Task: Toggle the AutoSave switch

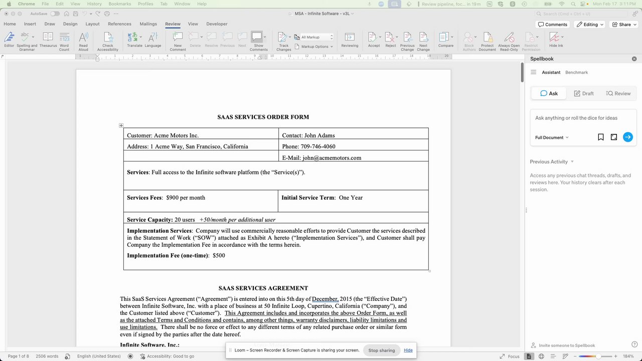Action: (x=55, y=14)
